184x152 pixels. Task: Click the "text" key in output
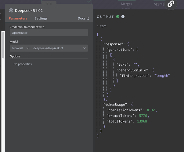tap(122, 64)
